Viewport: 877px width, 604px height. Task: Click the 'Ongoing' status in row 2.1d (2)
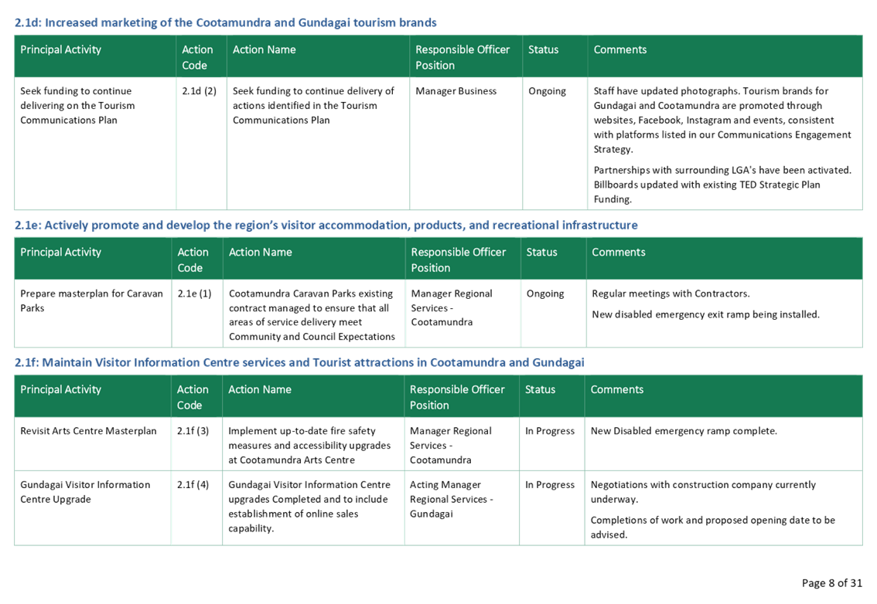coord(547,91)
